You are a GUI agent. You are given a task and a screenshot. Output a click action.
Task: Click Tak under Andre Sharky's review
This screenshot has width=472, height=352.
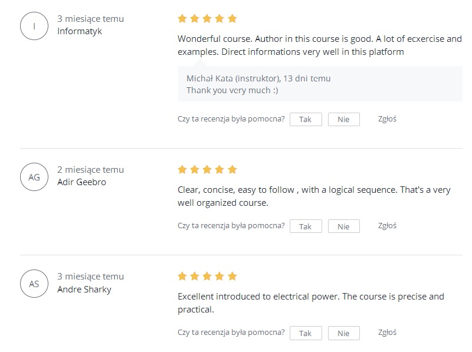[x=306, y=333]
